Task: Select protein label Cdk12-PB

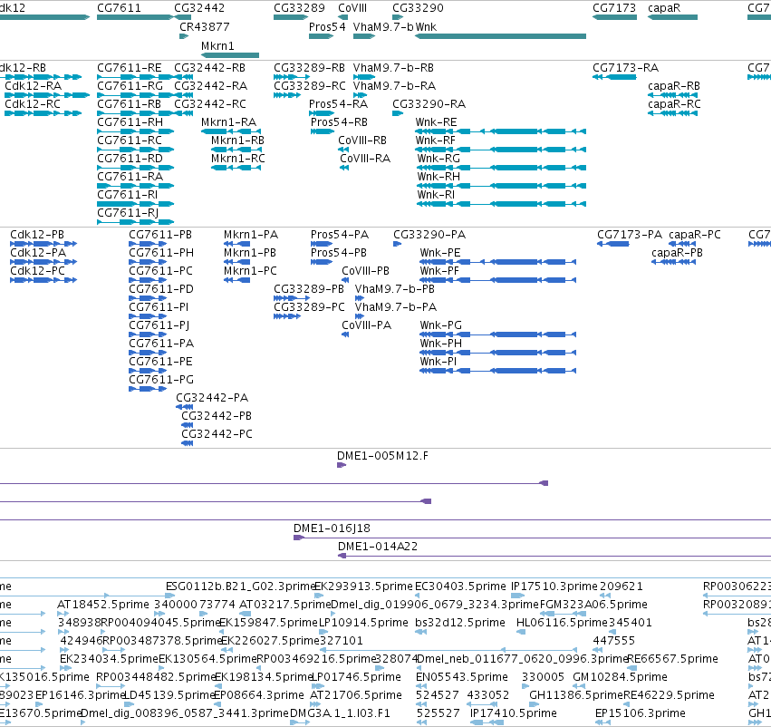Action: coord(37,235)
